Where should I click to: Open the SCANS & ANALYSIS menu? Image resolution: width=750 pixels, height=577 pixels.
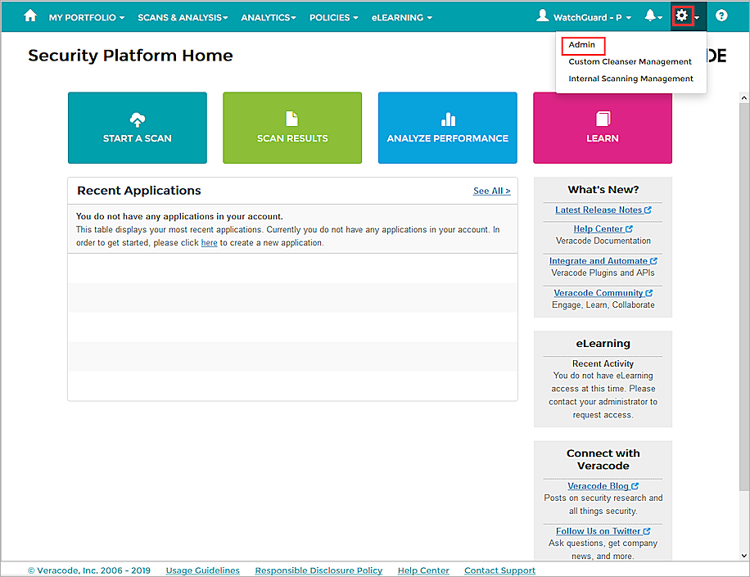tap(183, 17)
